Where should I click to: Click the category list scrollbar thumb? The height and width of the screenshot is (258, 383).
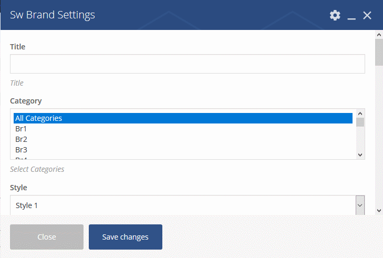pos(360,122)
